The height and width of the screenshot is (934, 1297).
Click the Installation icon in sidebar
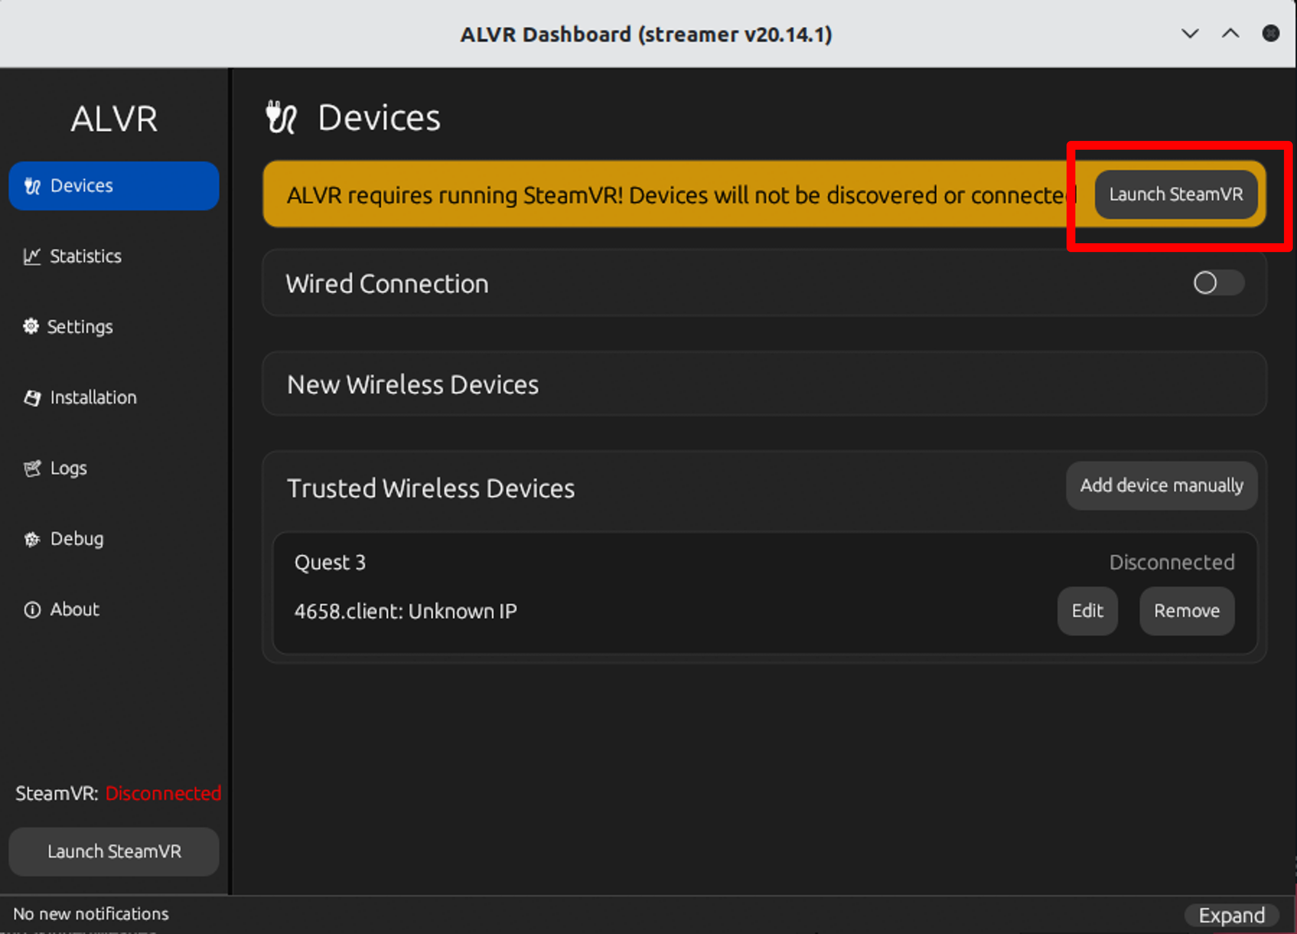(33, 398)
